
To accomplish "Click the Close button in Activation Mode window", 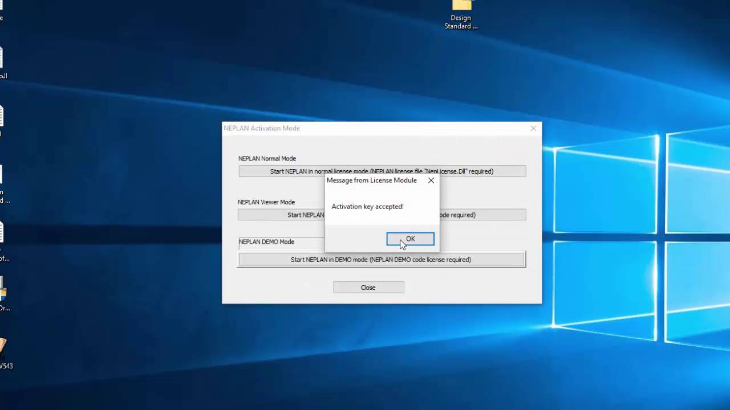I will pos(368,288).
